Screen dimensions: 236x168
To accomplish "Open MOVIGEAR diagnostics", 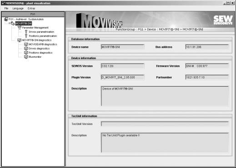I will [x=43, y=44].
